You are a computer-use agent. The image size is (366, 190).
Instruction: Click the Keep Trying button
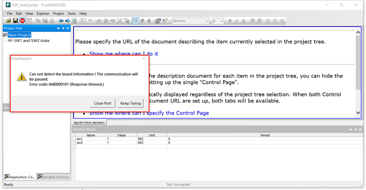pos(130,103)
